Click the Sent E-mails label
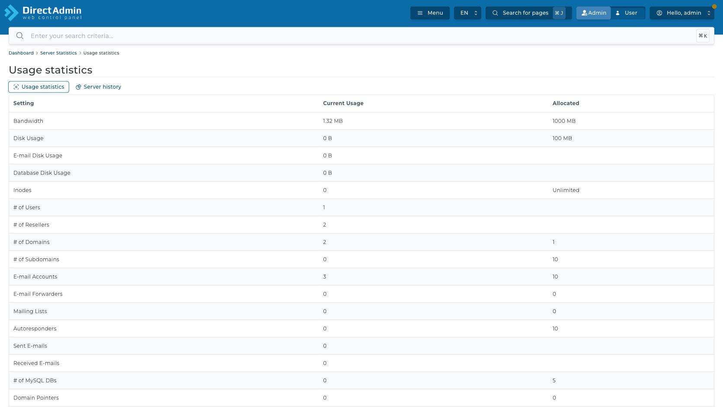This screenshot has height=407, width=723. pos(30,346)
